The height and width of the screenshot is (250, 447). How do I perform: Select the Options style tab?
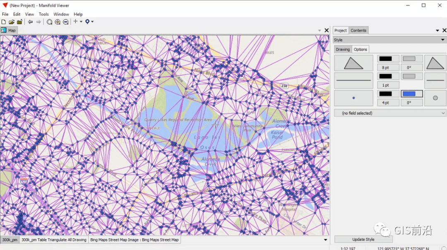tap(360, 49)
